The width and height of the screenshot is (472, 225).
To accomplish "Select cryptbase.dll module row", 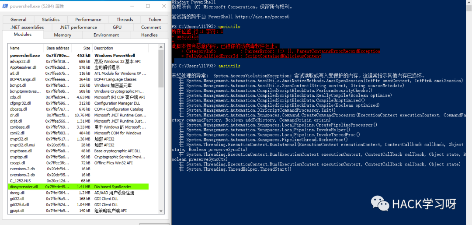I will [78, 151].
